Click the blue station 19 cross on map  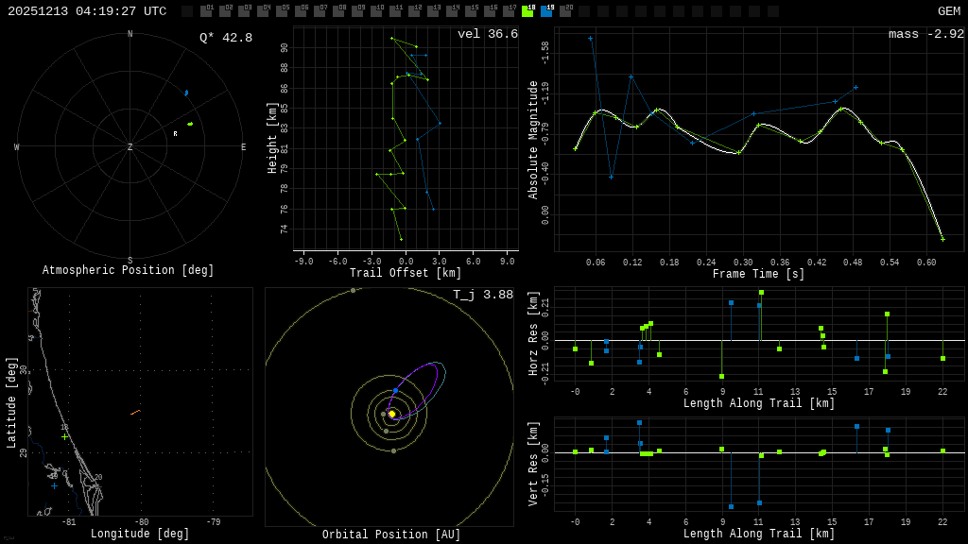(x=54, y=486)
